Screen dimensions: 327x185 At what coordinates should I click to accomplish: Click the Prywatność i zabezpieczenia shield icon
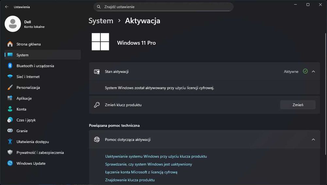10,152
